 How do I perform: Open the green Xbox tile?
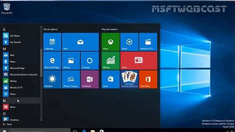click(111, 42)
